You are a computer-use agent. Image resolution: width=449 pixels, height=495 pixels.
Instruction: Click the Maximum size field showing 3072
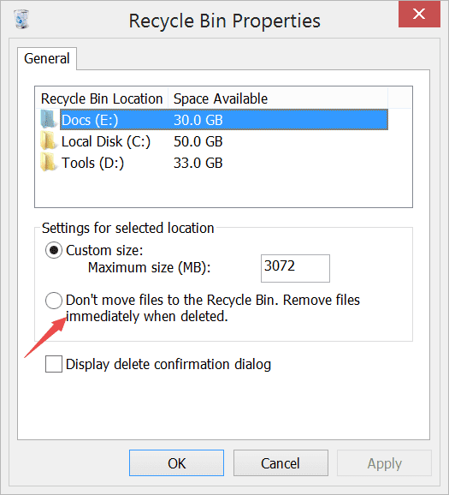point(295,268)
